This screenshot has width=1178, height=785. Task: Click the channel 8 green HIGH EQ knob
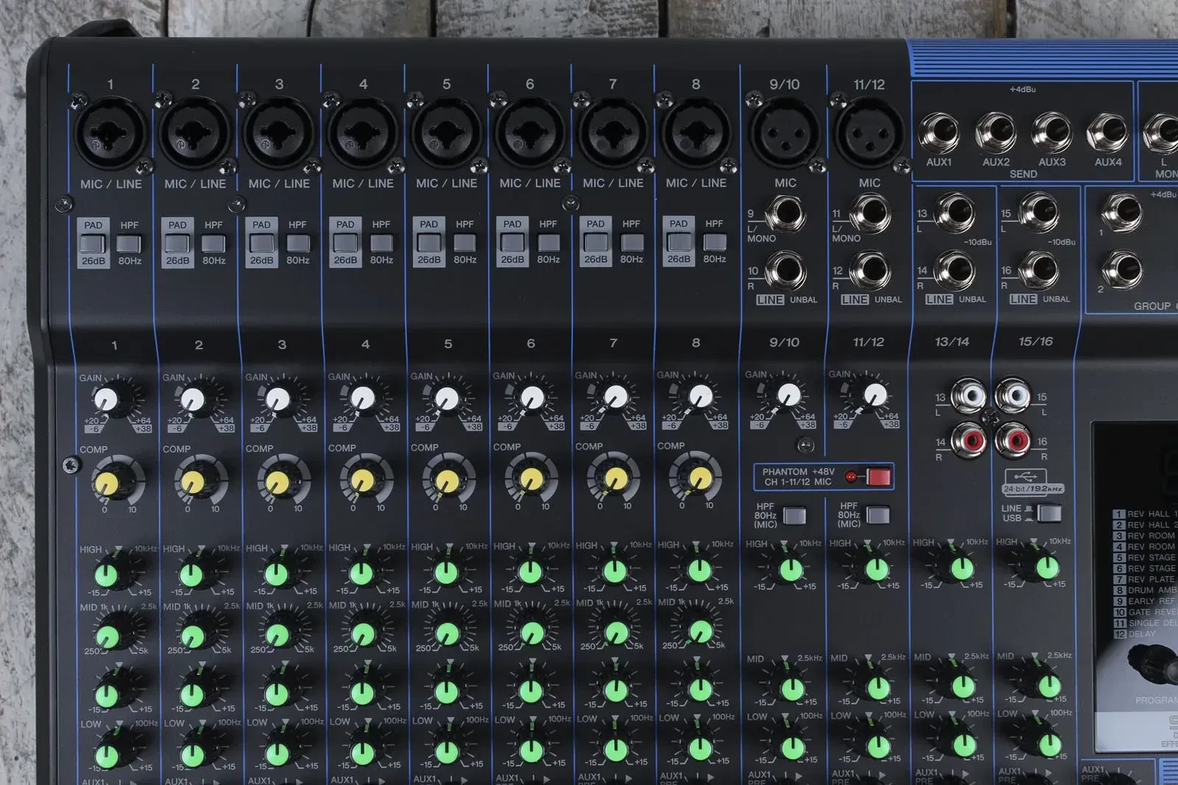pos(699,570)
